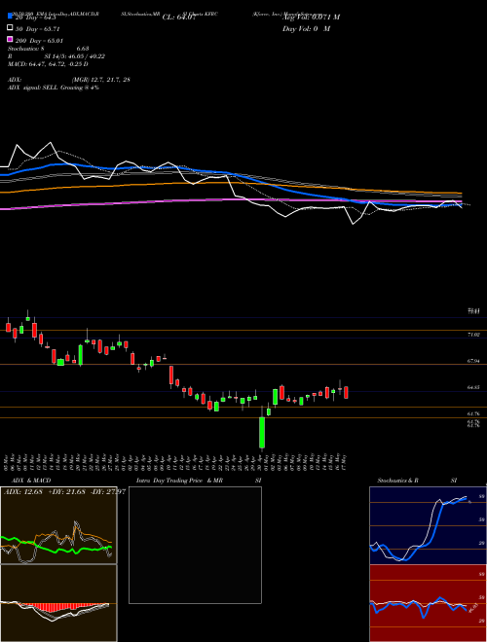Click the 'ADX signal: SELL Growing @ 4%' text
This screenshot has width=487, height=642.
pos(54,88)
